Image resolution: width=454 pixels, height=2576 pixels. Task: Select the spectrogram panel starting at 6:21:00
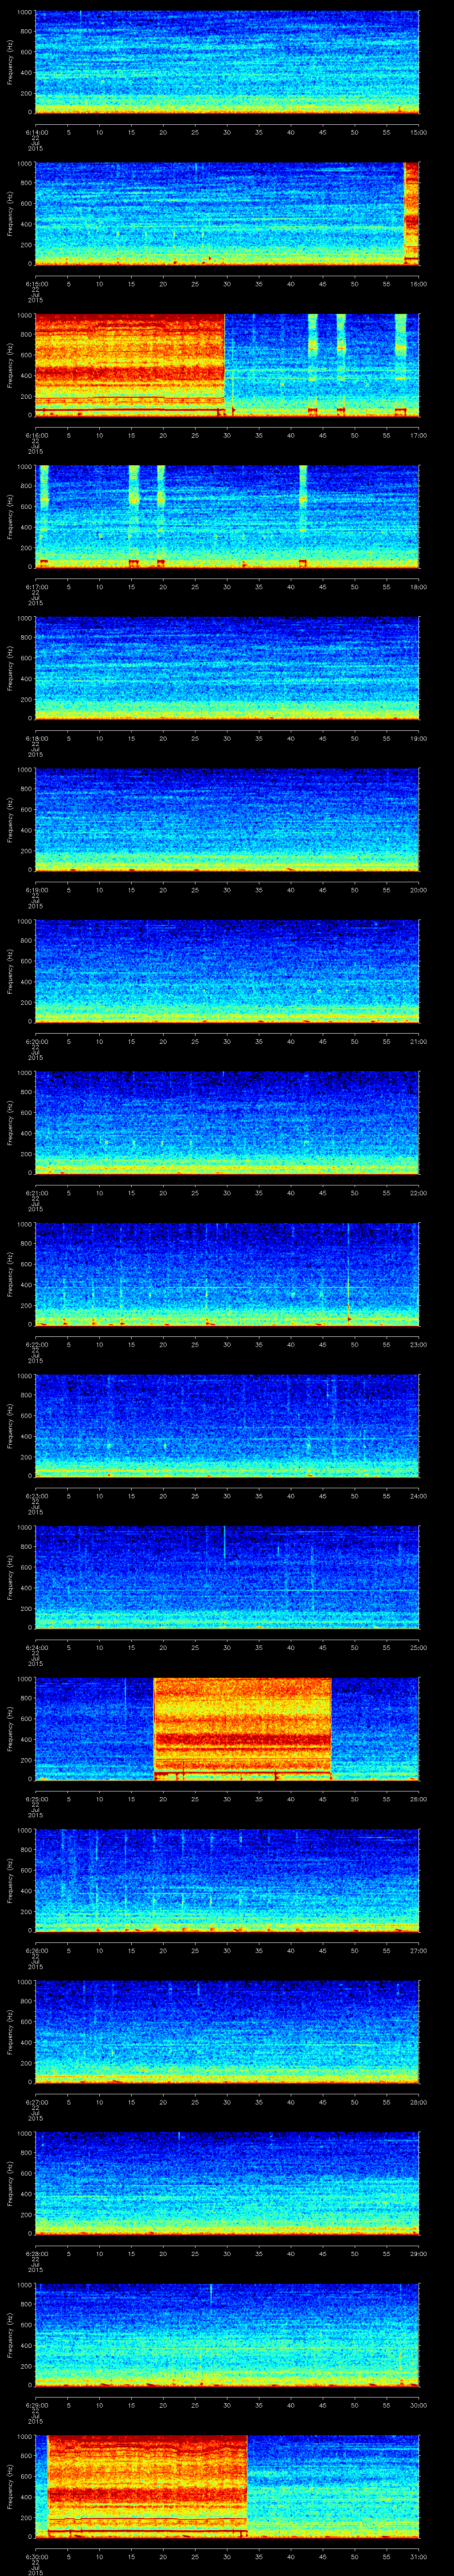(227, 1123)
